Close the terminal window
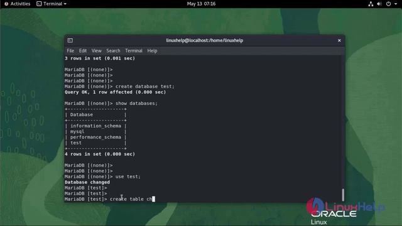402x226 pixels. click(x=339, y=40)
